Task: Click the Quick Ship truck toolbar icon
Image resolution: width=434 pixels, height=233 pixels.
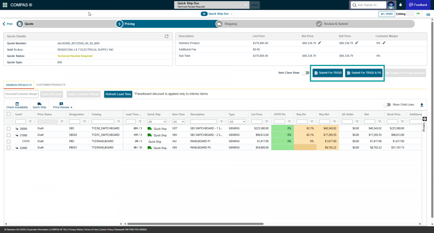Action: [x=39, y=104]
